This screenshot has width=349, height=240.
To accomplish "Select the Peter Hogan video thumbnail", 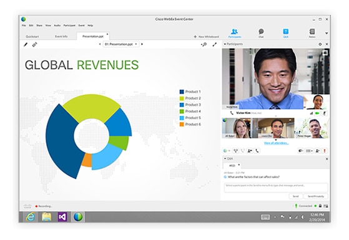I will point(312,128).
